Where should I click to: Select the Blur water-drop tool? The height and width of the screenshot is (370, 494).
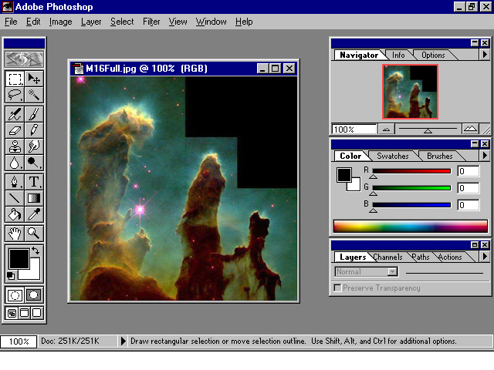(x=15, y=163)
